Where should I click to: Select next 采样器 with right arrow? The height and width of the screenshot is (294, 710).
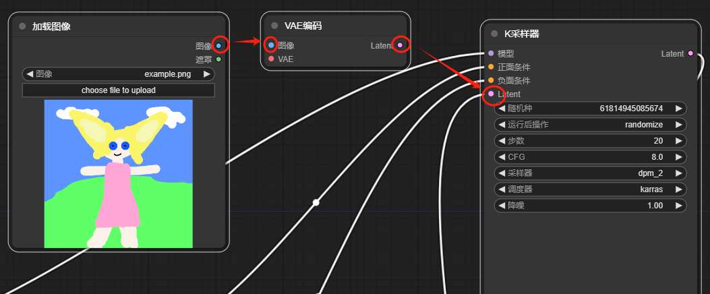[679, 173]
